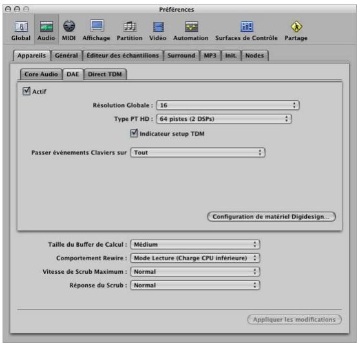Image resolution: width=358 pixels, height=343 pixels.
Task: Switch to the Surround tab
Action: click(182, 56)
